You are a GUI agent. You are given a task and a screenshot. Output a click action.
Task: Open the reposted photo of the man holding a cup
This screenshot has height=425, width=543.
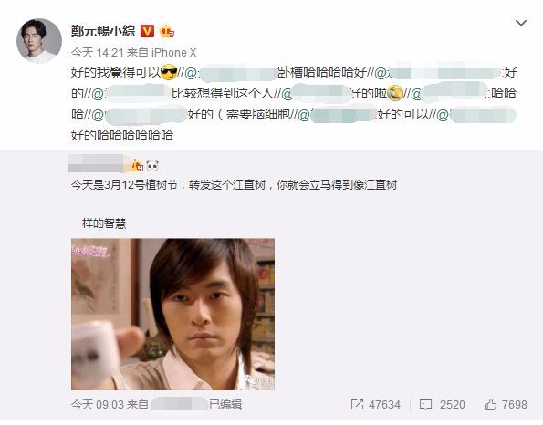click(172, 315)
